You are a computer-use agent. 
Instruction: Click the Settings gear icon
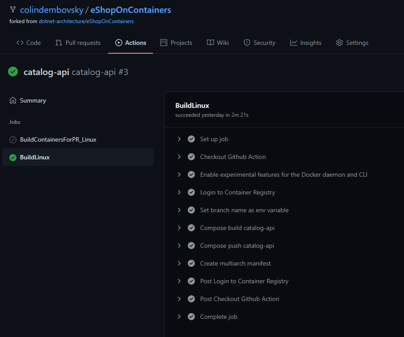[339, 43]
